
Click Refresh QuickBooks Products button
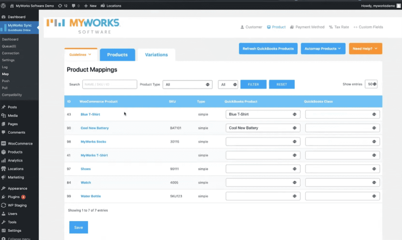[x=268, y=49]
